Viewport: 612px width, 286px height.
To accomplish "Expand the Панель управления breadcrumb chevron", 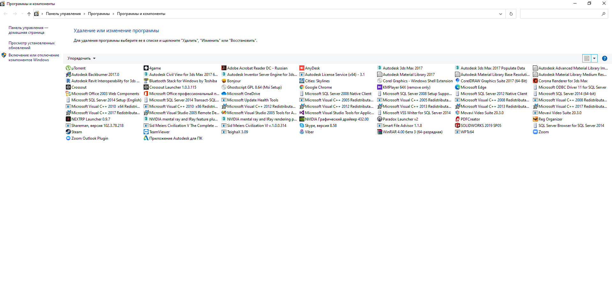I will click(84, 14).
